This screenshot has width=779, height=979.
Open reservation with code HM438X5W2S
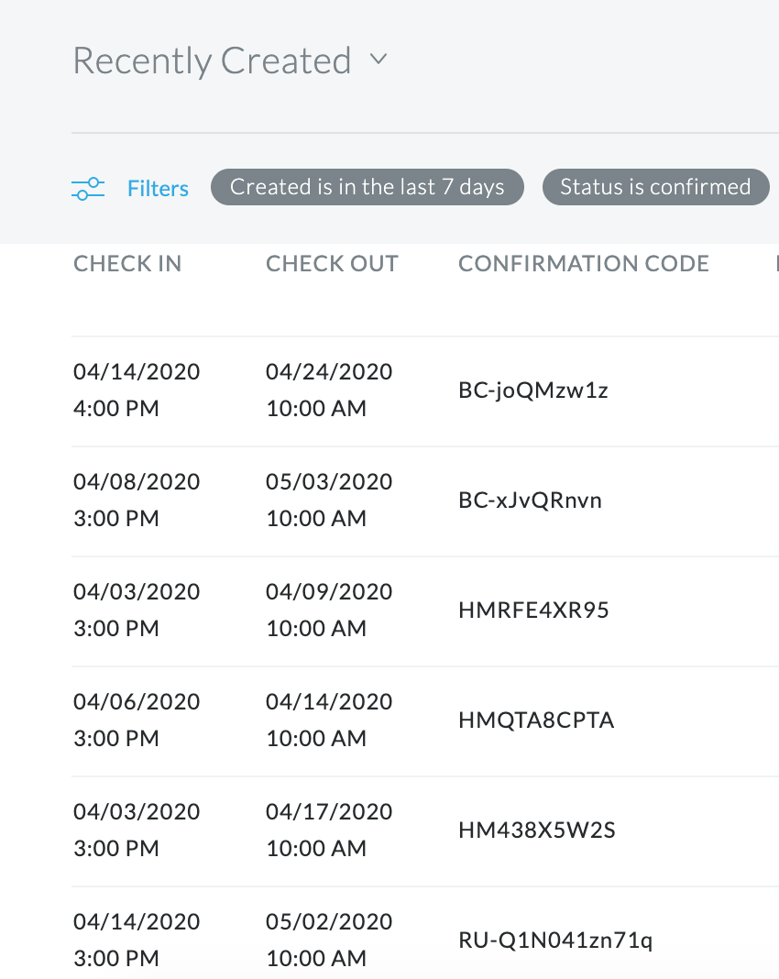tap(537, 830)
